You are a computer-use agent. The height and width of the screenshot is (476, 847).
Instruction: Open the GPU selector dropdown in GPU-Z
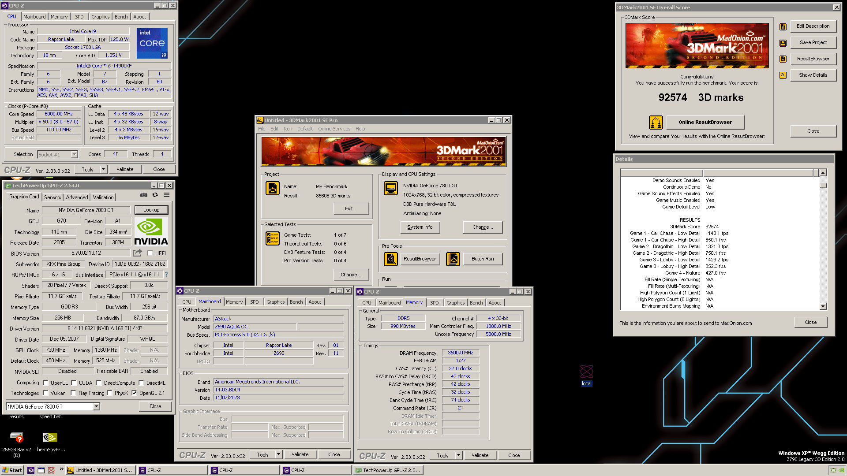pyautogui.click(x=96, y=407)
